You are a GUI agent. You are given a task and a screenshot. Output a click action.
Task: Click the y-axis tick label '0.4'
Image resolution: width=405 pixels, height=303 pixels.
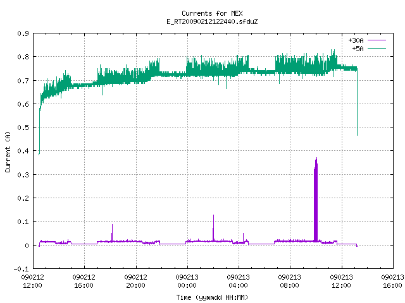(23, 151)
